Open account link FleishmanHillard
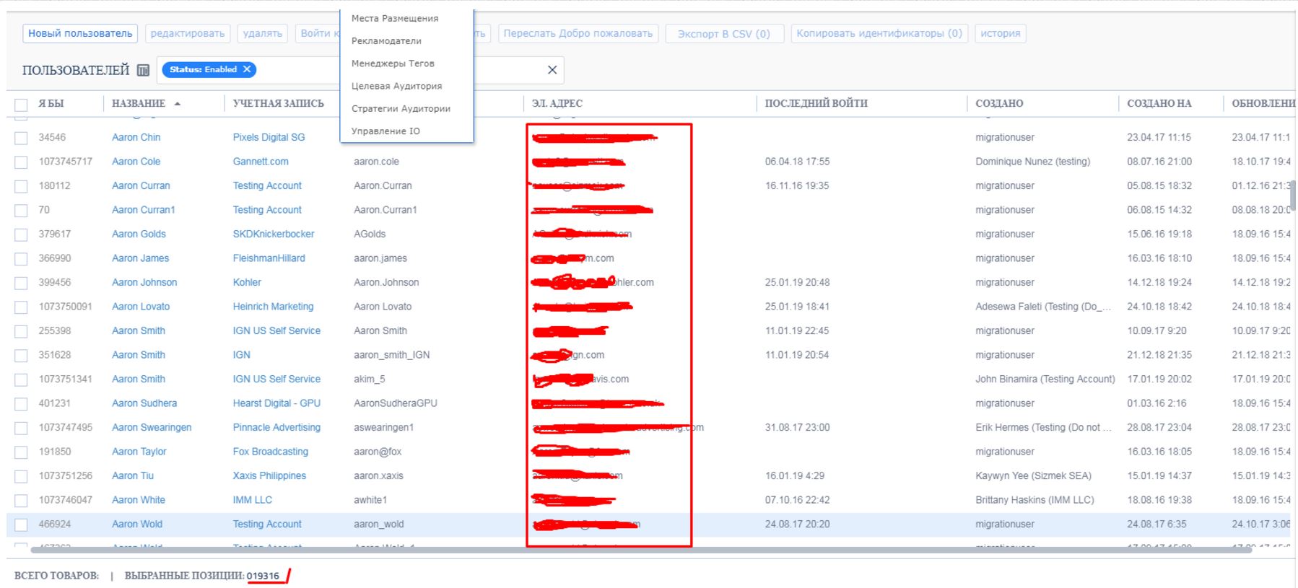Screen dimensions: 1298x588 click(269, 258)
